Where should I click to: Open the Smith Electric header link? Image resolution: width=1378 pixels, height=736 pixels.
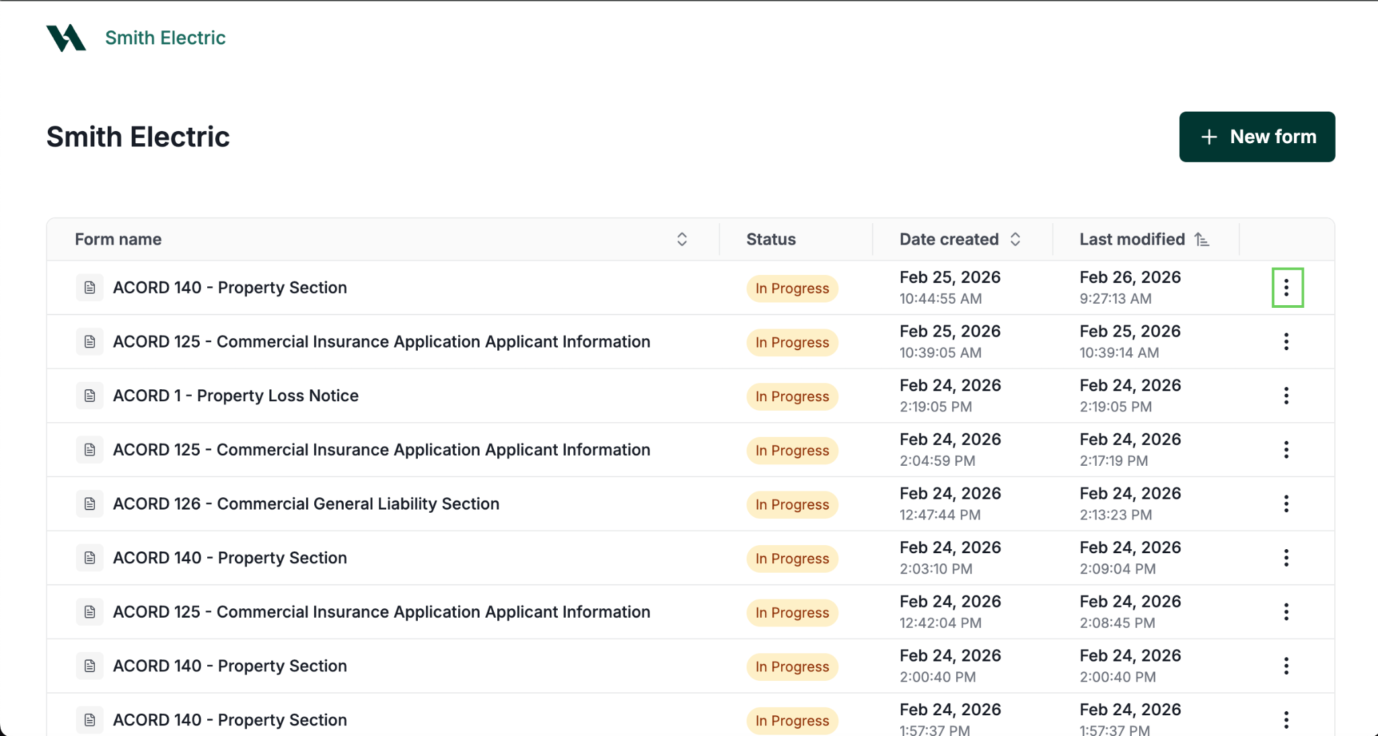click(x=166, y=38)
